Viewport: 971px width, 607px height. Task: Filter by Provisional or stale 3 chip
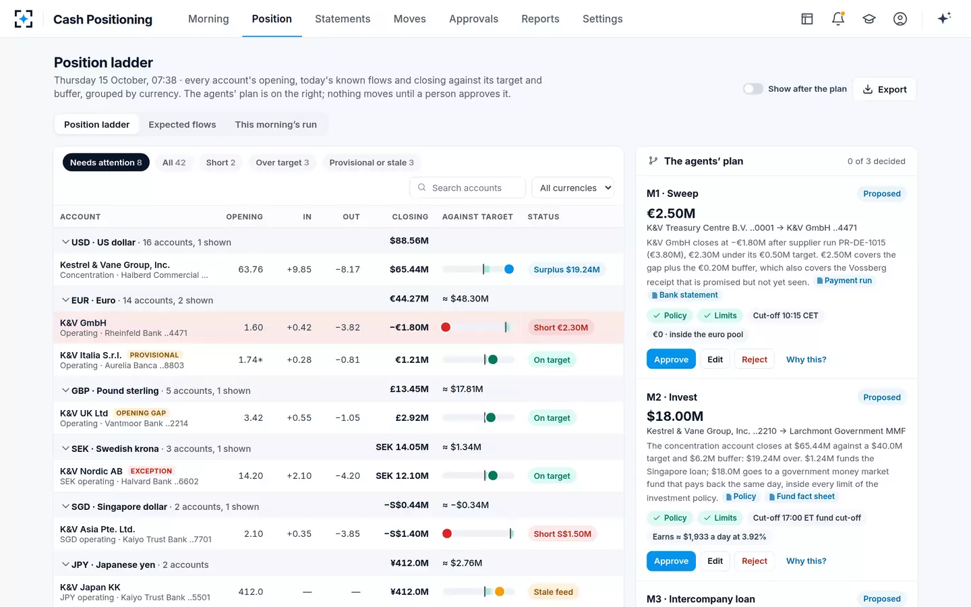(372, 163)
